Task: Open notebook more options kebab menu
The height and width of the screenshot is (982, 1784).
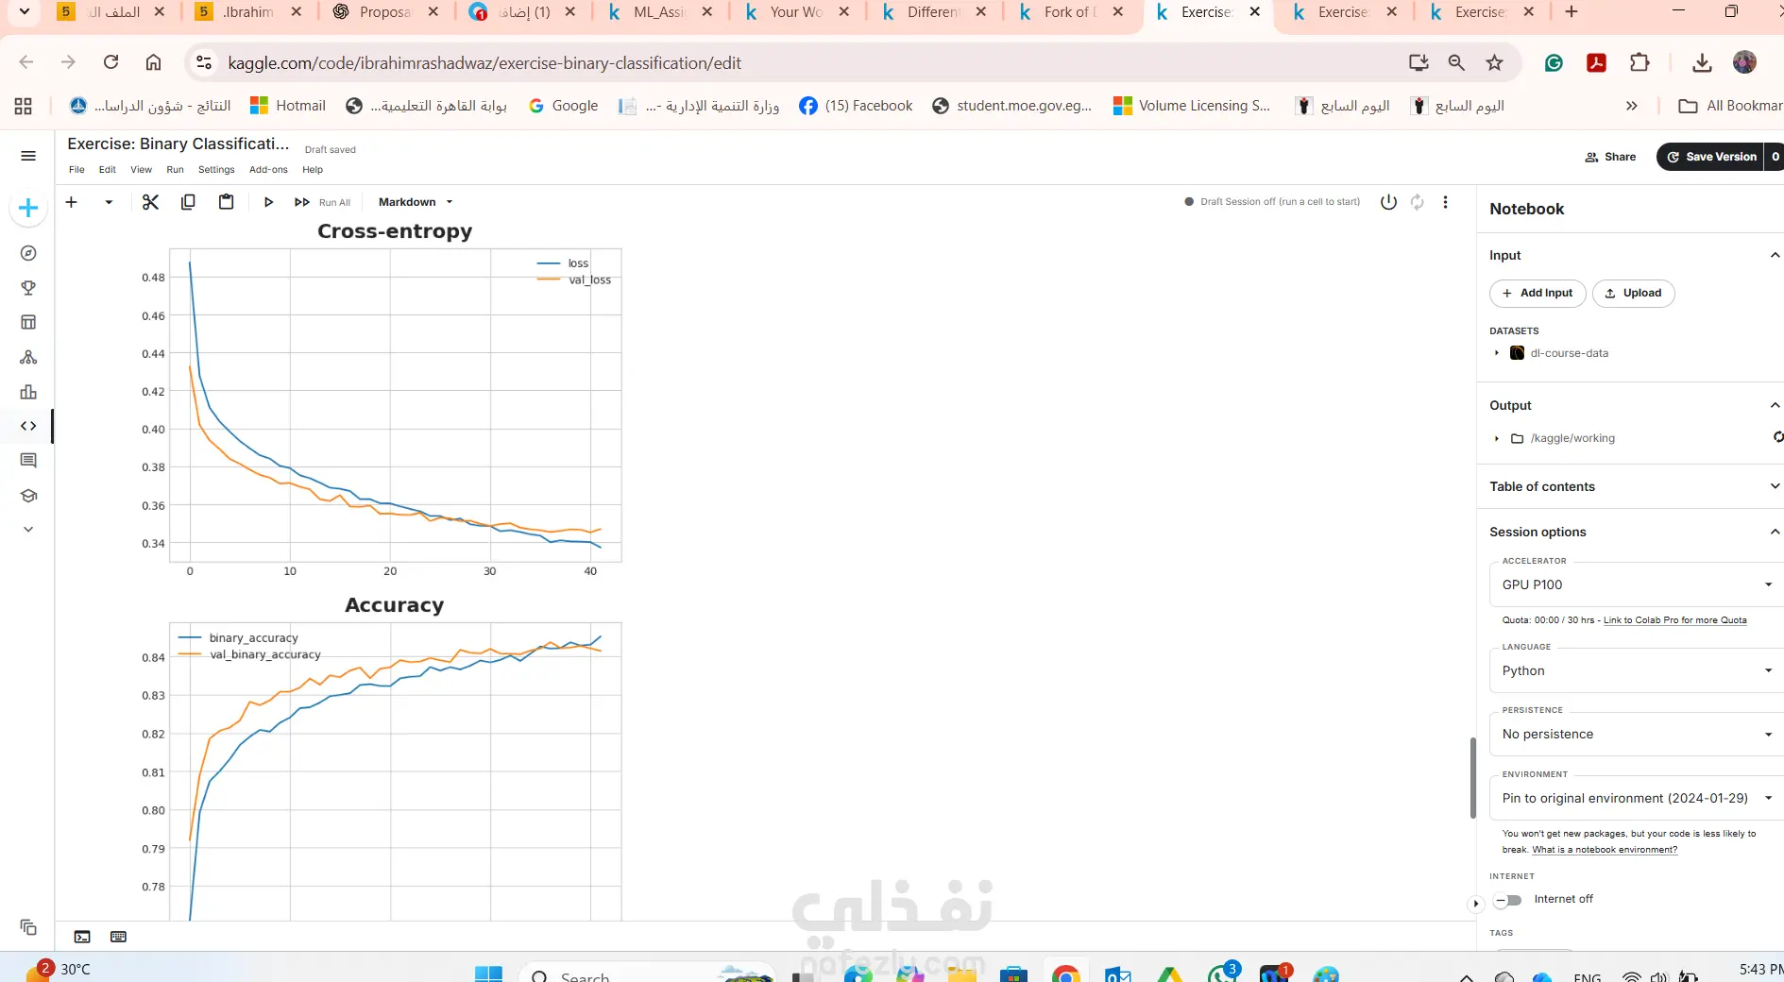Action: tap(1445, 202)
